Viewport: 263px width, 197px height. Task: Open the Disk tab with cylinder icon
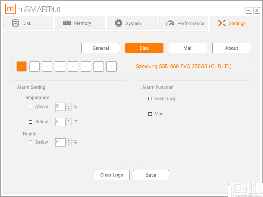tap(28, 23)
